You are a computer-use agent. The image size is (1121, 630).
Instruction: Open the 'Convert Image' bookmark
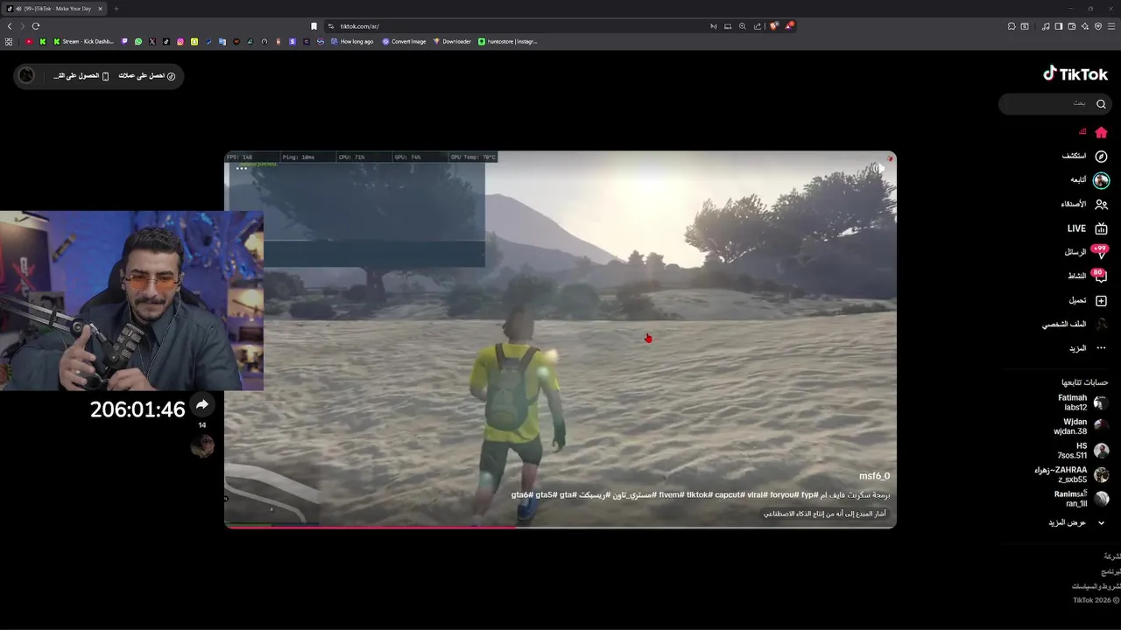[404, 41]
